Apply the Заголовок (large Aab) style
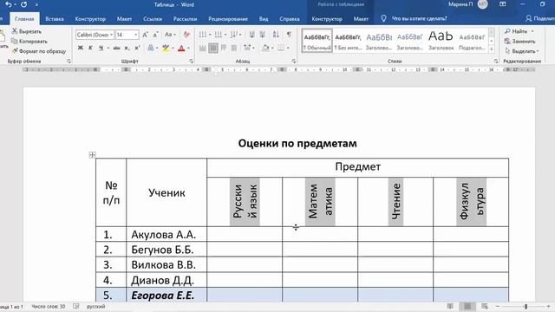The image size is (555, 312). tap(441, 41)
